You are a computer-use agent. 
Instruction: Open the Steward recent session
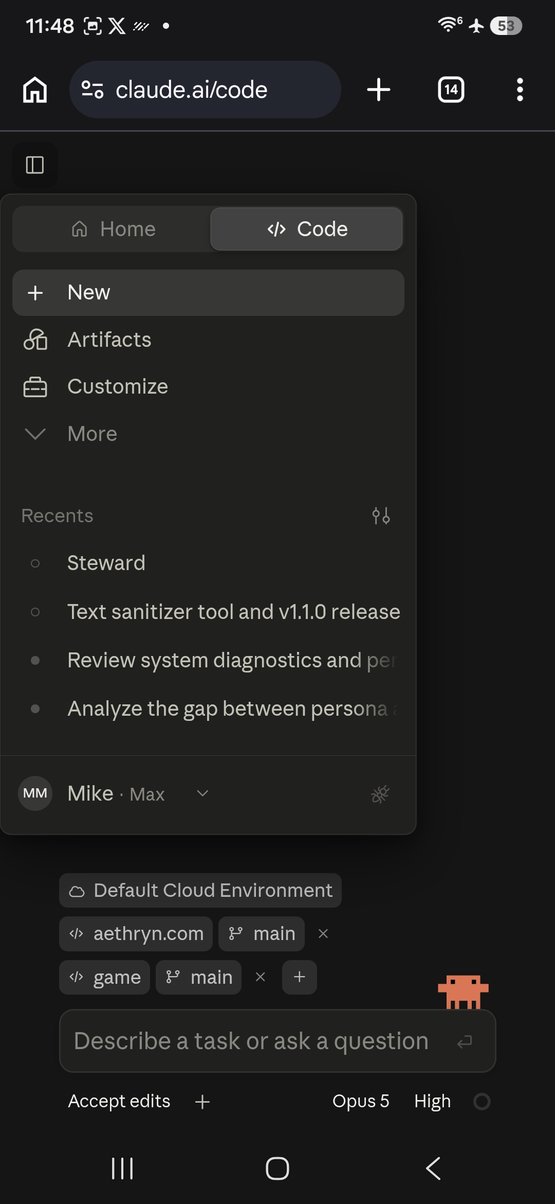[x=208, y=563]
